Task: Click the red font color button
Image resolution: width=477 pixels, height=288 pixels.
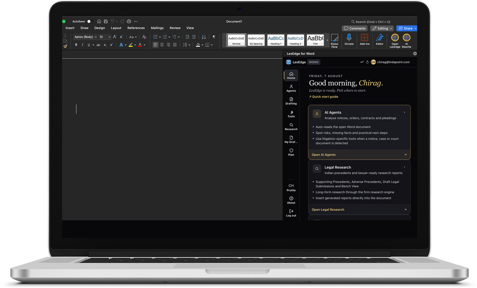Action: (x=140, y=45)
